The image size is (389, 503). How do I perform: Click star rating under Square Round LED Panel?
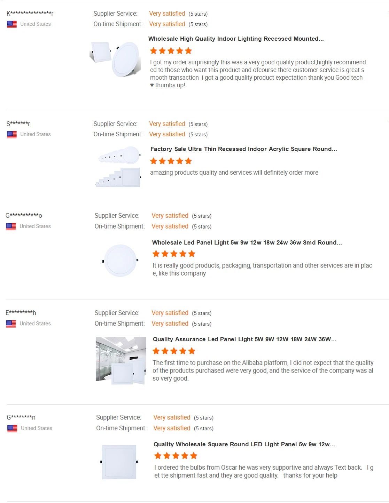(176, 456)
